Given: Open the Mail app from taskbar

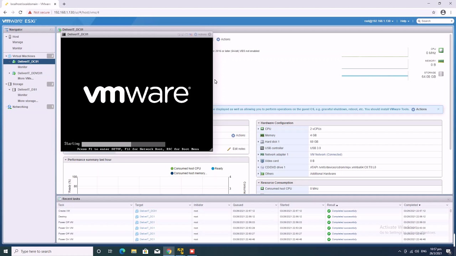Looking at the screenshot, I should (157, 251).
